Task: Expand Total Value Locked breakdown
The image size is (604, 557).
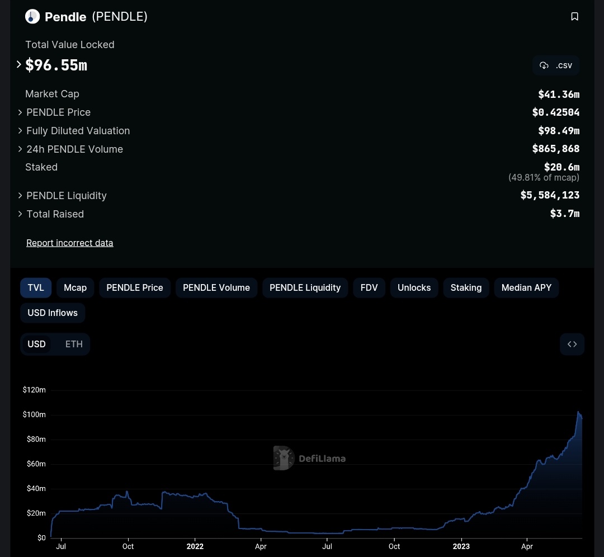Action: 18,64
